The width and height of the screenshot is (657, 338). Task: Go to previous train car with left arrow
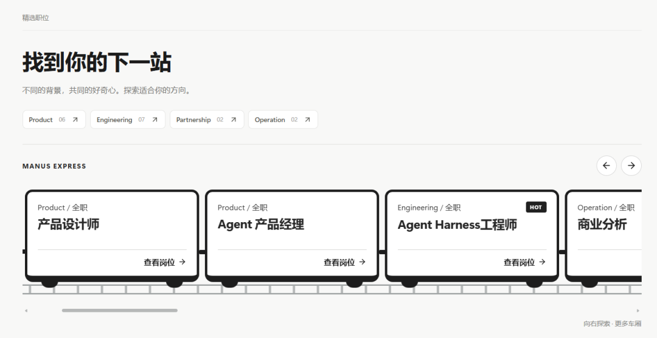coord(607,166)
